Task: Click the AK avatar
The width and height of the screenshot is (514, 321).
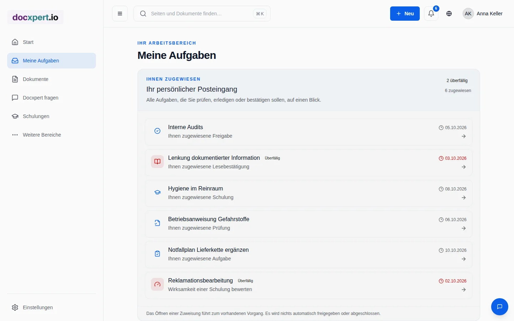Action: (x=468, y=14)
